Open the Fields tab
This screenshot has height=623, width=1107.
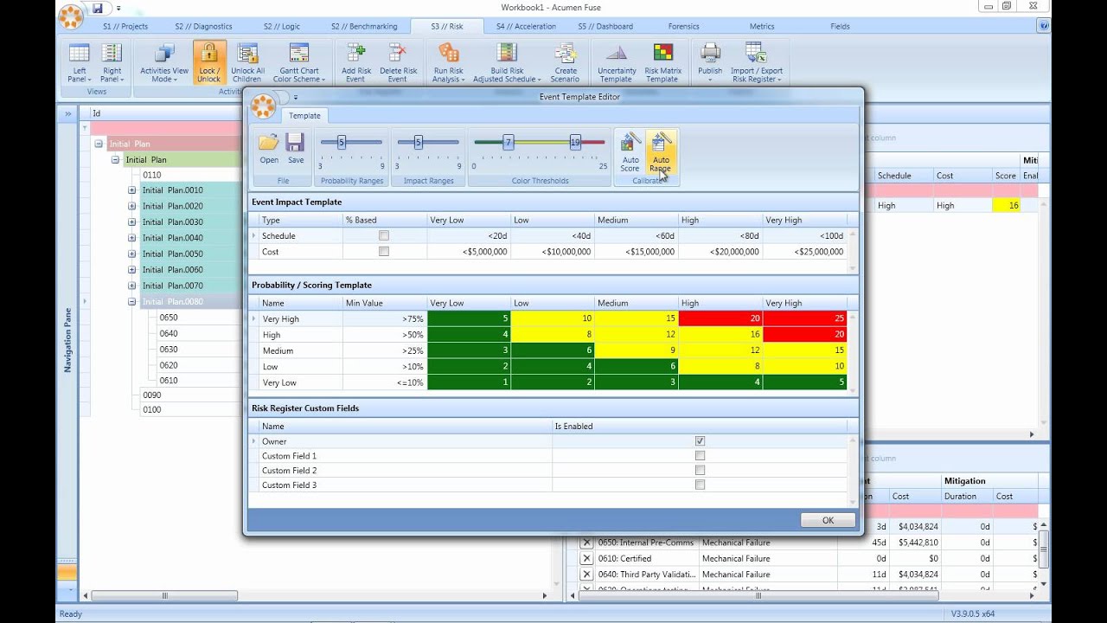click(x=840, y=26)
